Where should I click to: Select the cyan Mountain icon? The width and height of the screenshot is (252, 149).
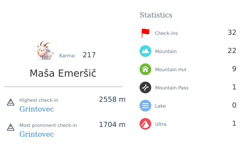pyautogui.click(x=145, y=51)
